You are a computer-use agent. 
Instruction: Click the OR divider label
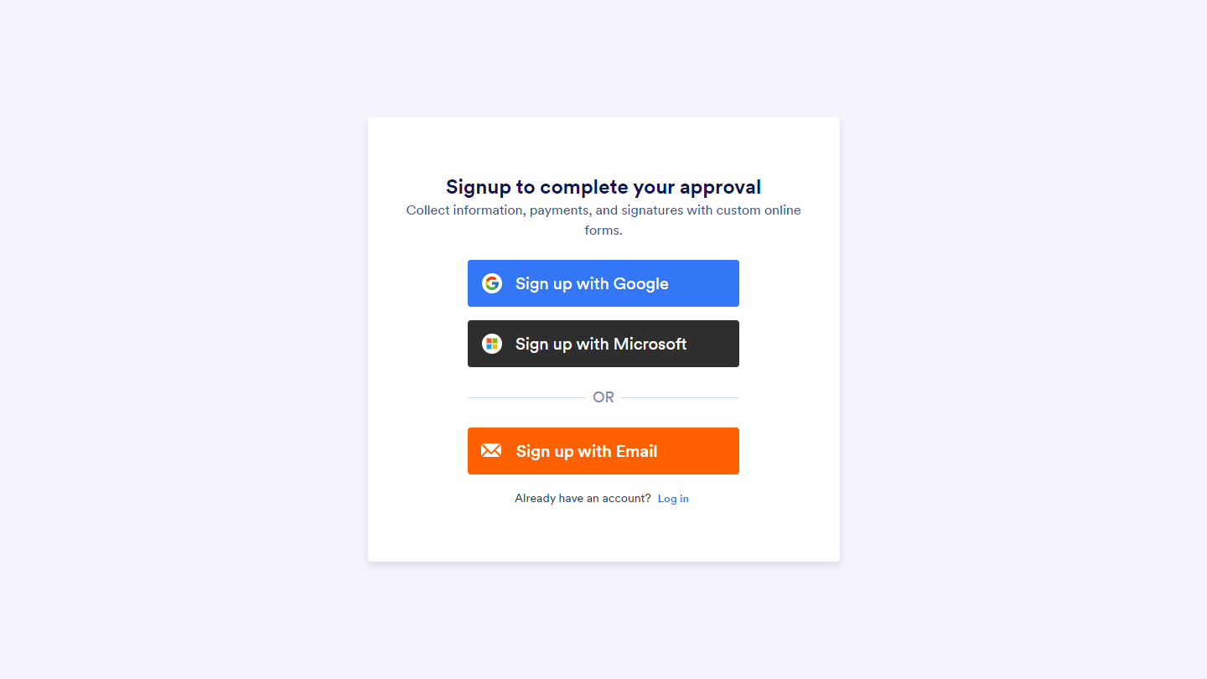pos(603,397)
